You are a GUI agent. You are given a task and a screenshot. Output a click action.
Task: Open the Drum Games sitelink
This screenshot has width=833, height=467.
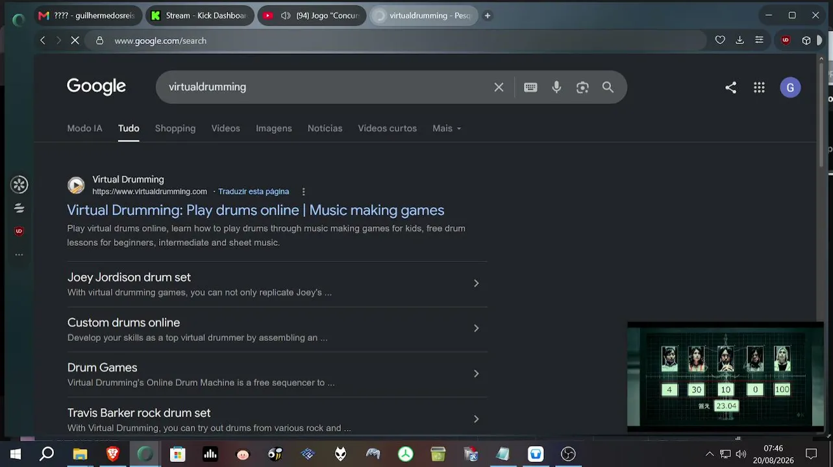[x=102, y=367]
